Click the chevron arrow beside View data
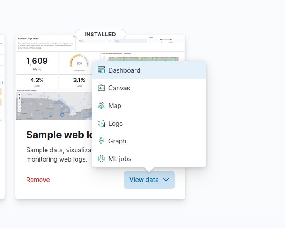Image resolution: width=285 pixels, height=228 pixels. [x=166, y=180]
